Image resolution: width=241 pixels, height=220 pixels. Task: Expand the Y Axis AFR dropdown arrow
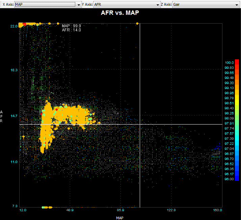158,5
